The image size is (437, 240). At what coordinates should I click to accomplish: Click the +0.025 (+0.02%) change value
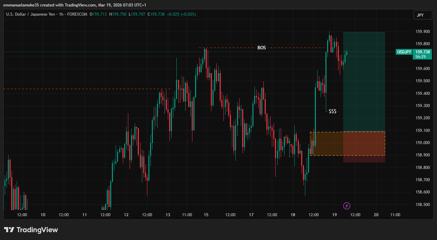pyautogui.click(x=182, y=14)
